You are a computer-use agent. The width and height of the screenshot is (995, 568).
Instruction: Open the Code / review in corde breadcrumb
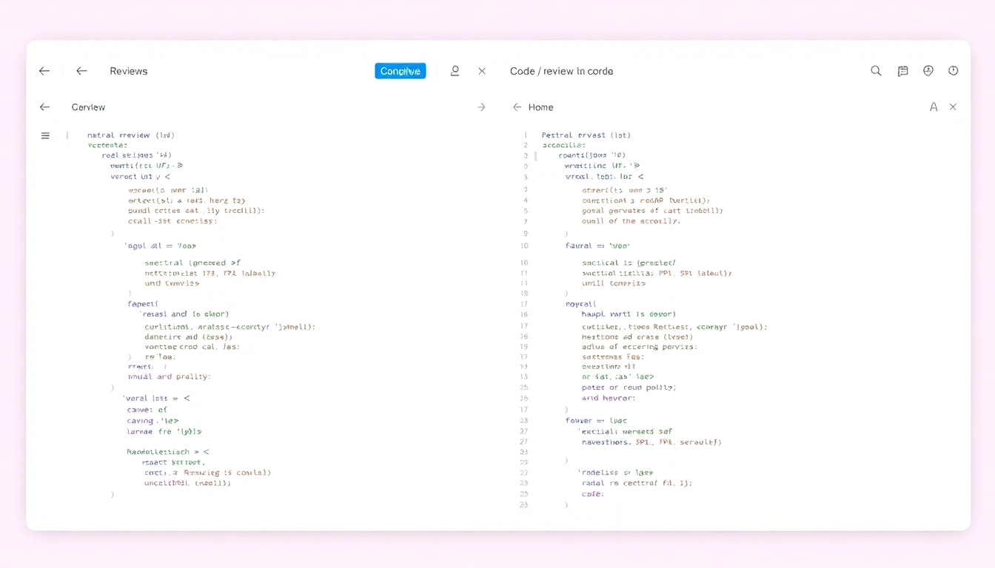coord(560,70)
